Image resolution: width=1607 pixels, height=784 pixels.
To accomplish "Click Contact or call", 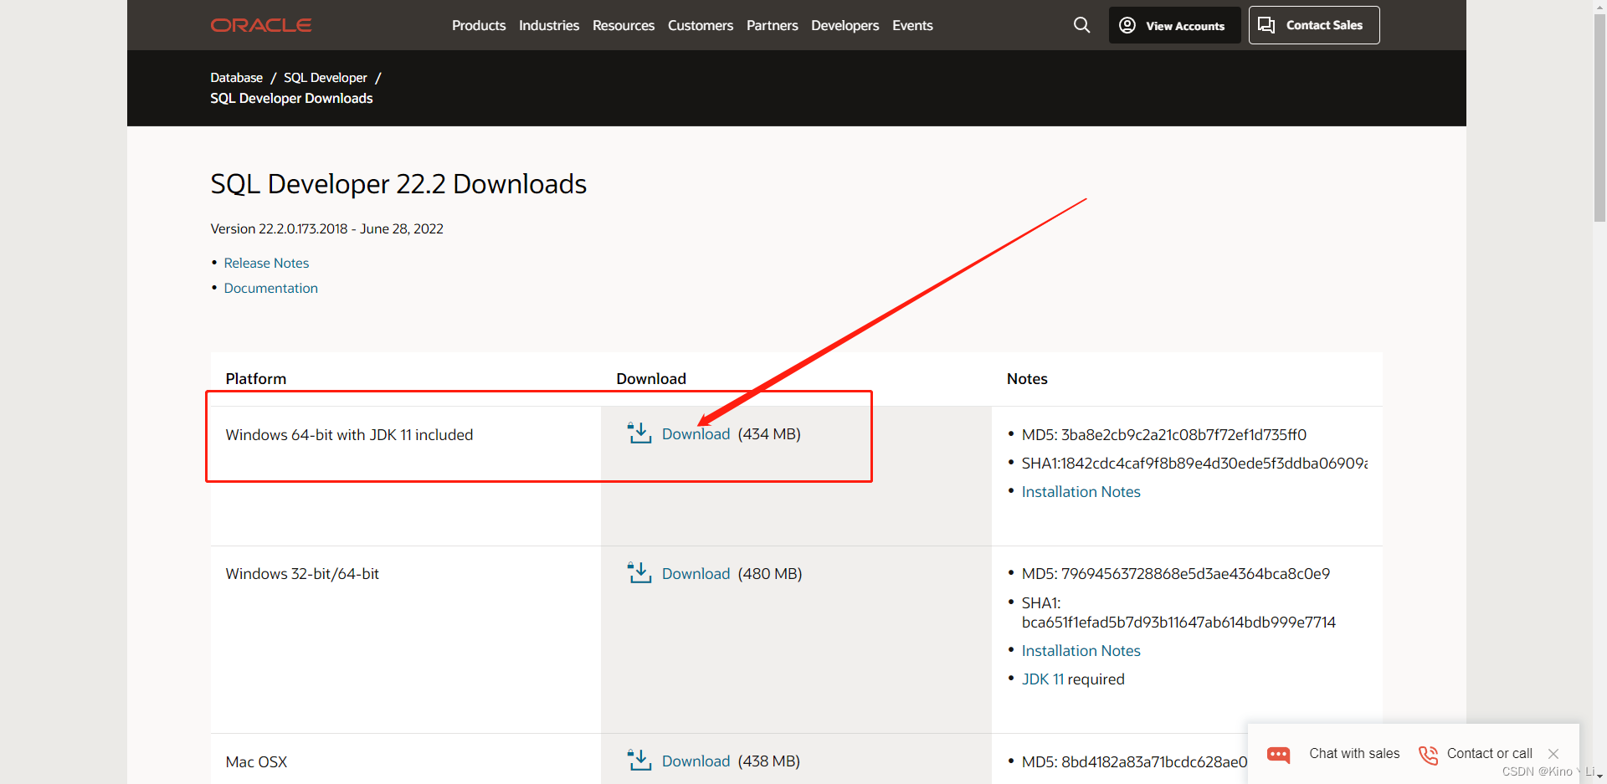I will pos(1490,754).
